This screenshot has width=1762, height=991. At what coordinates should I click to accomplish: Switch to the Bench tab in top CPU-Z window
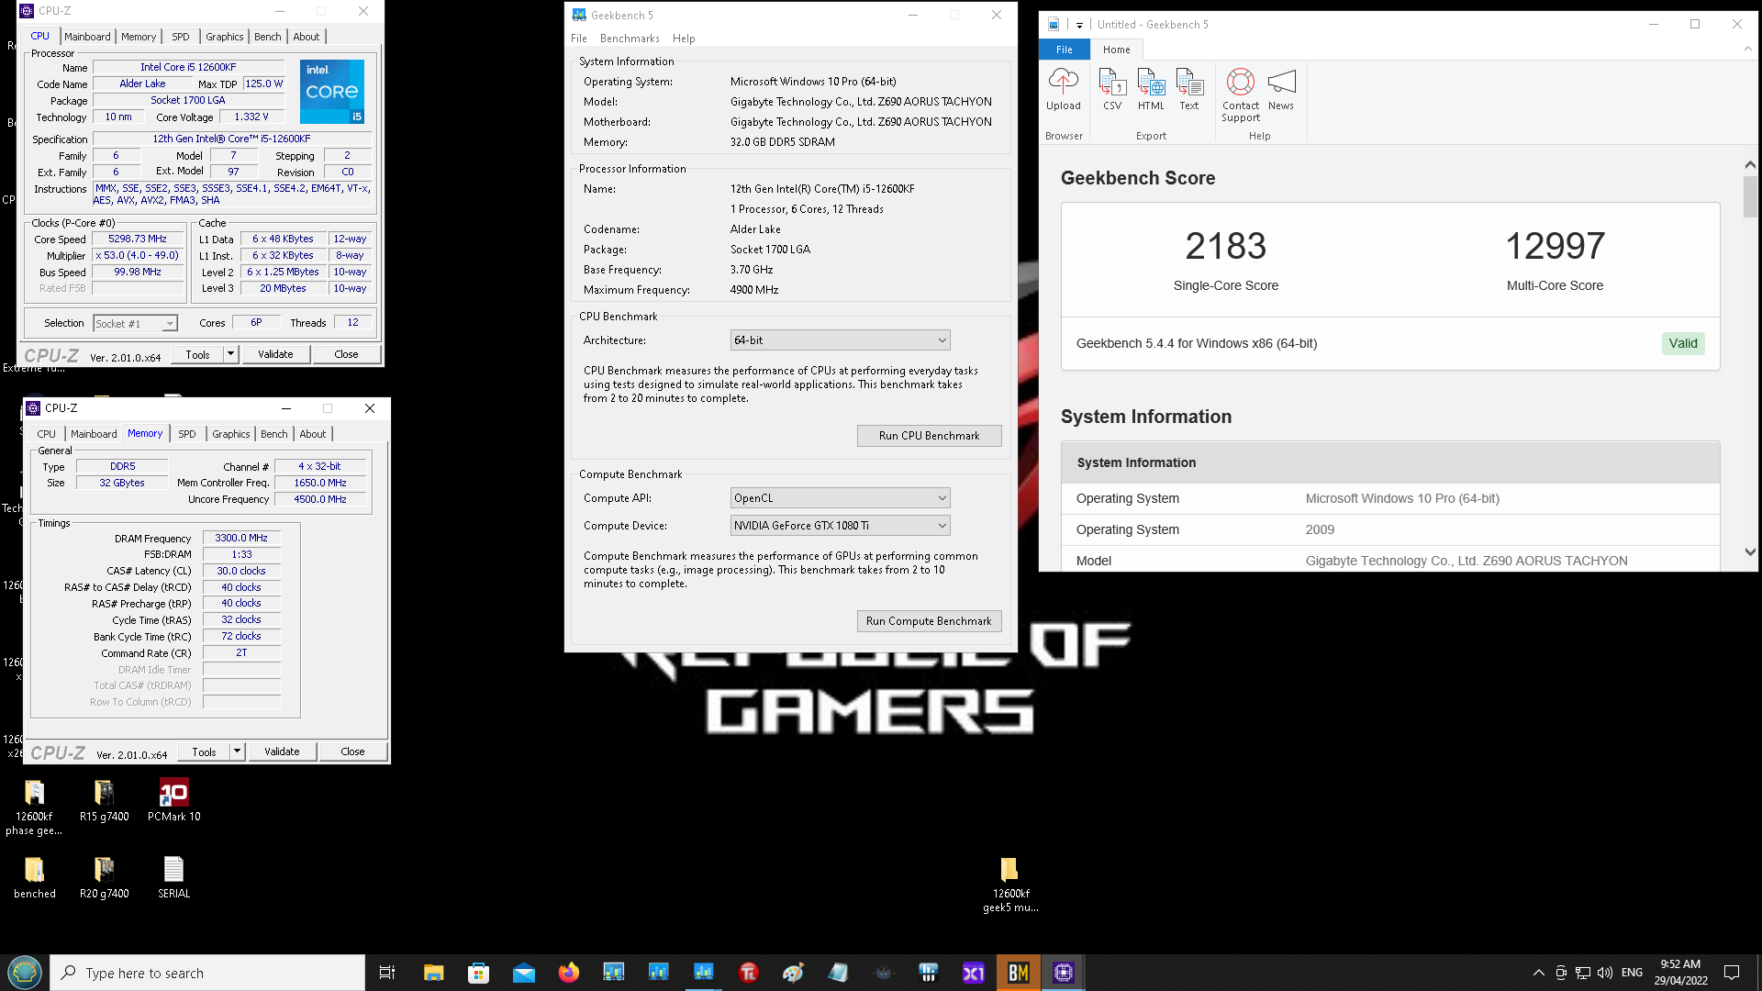click(268, 37)
